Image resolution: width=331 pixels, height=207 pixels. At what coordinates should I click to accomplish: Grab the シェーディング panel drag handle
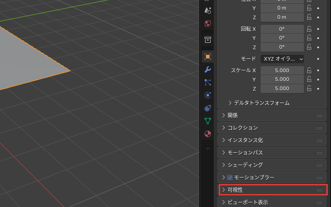click(x=320, y=166)
